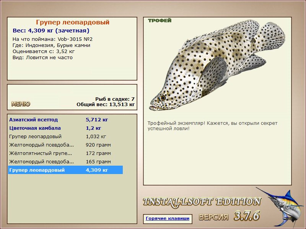Click the Групер леопардовый title heading
The image size is (306, 229).
pos(73,22)
